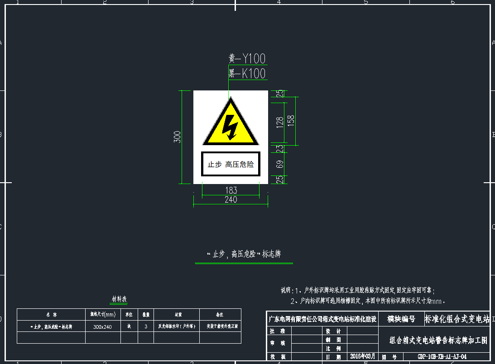Click the quantity cell showing 3

click(x=146, y=326)
